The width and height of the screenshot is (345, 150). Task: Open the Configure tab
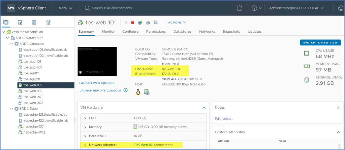tap(130, 32)
